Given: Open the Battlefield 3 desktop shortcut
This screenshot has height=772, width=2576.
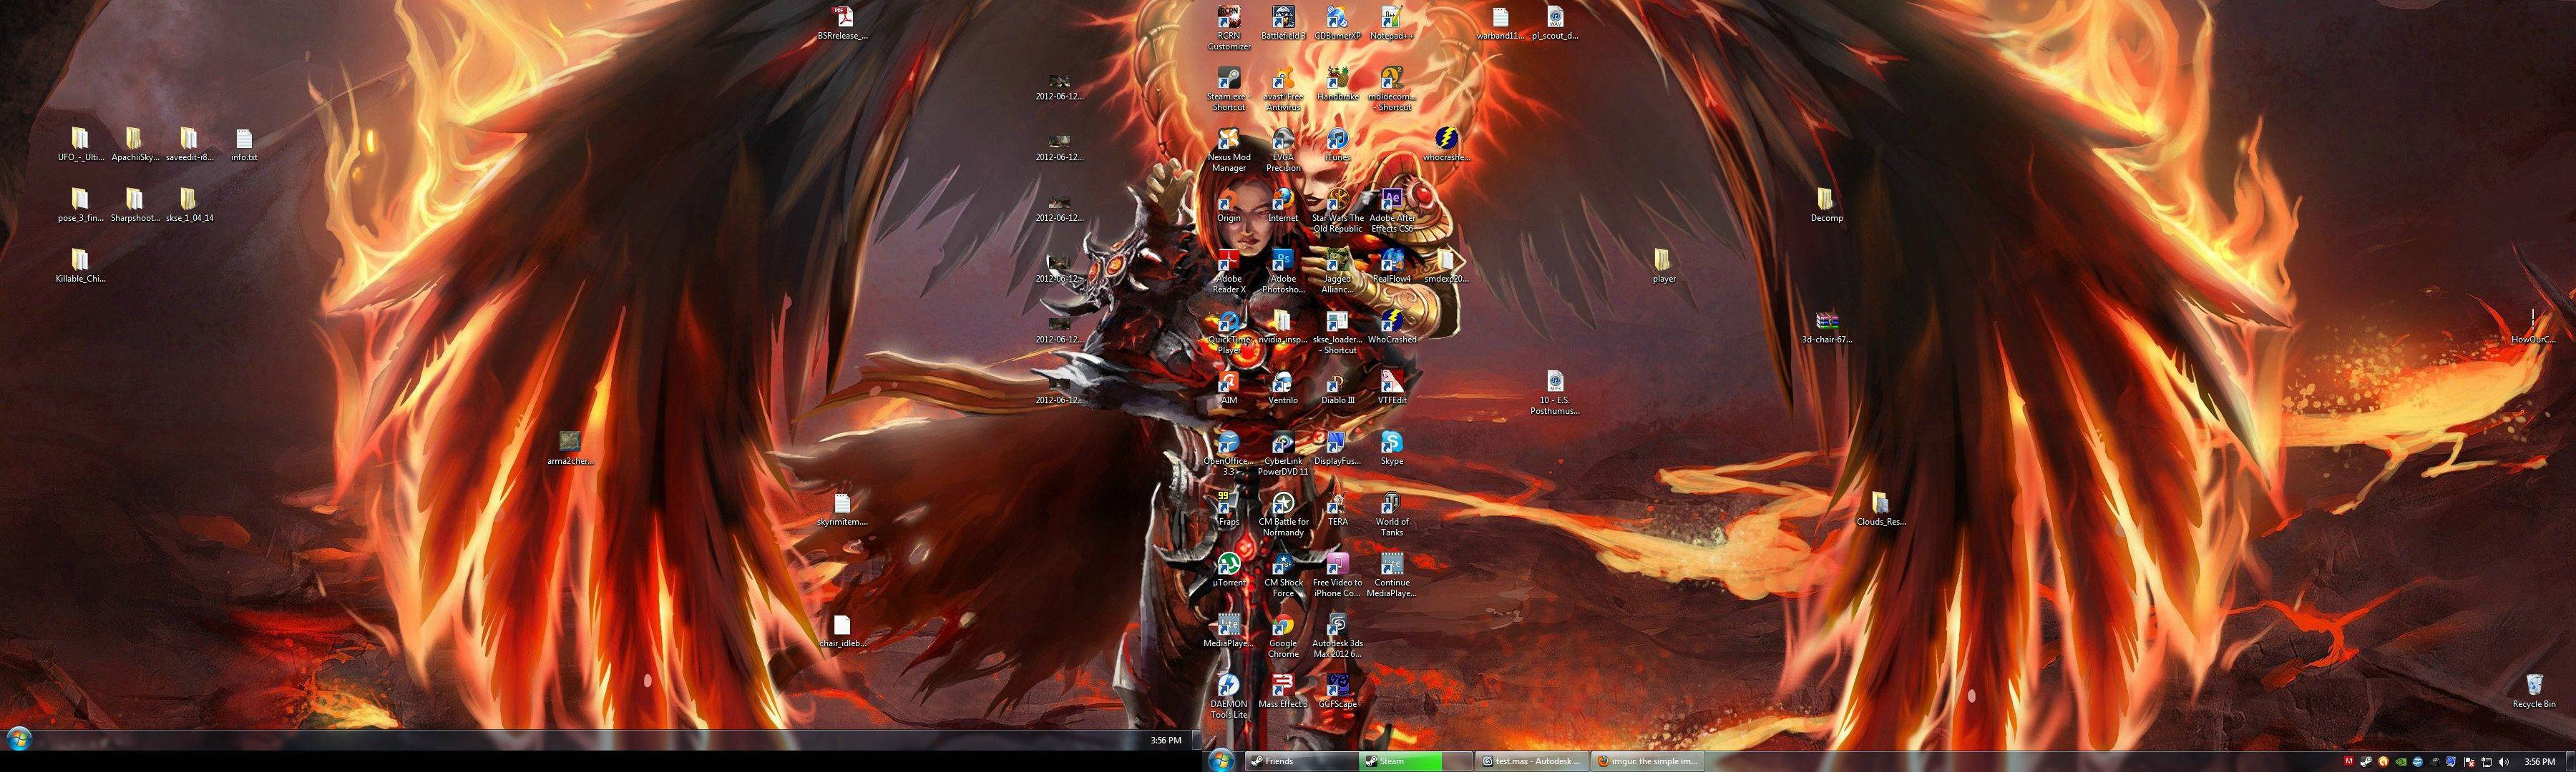Looking at the screenshot, I should coord(1283,18).
